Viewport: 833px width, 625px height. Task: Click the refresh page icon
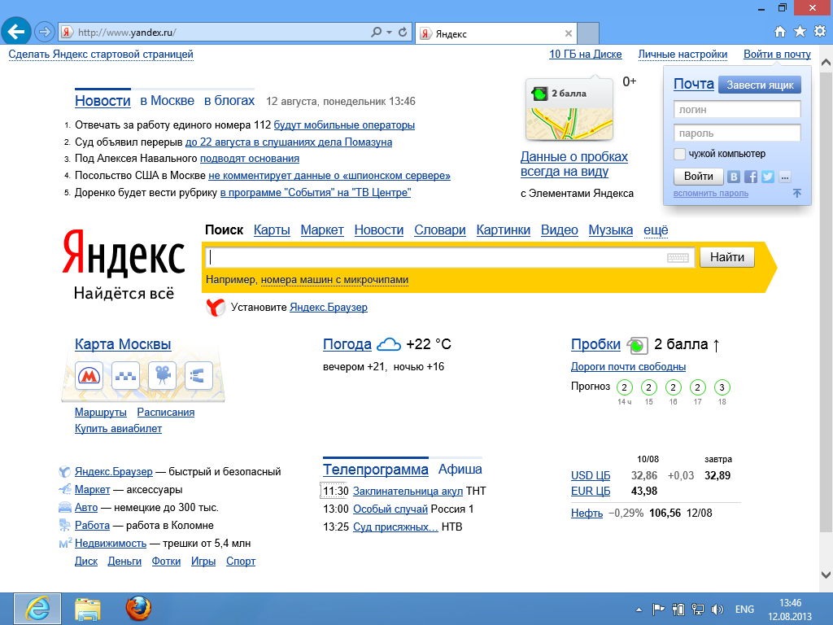tap(403, 33)
